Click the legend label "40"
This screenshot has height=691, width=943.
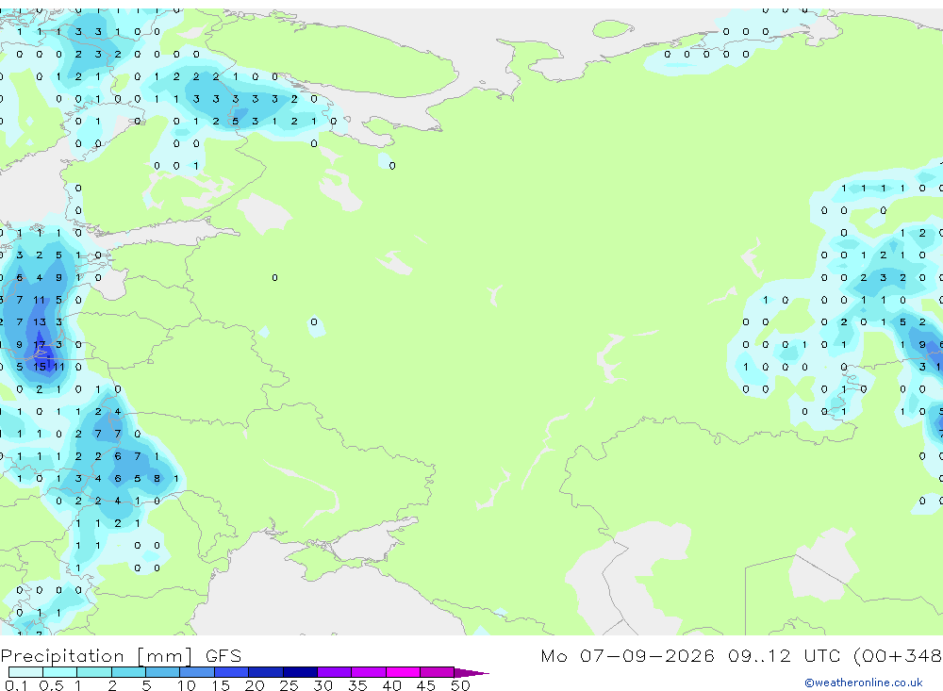tap(391, 685)
